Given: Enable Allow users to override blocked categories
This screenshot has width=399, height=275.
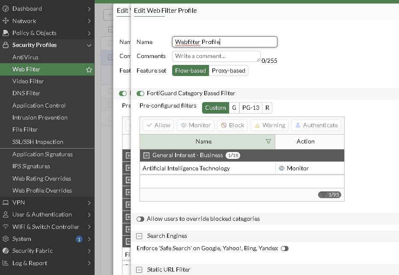Looking at the screenshot, I should pos(140,219).
